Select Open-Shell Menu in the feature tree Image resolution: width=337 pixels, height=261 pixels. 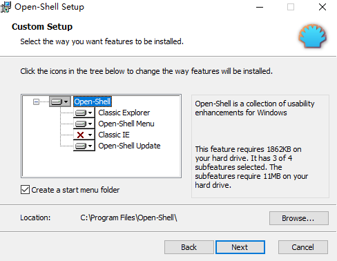pos(126,124)
